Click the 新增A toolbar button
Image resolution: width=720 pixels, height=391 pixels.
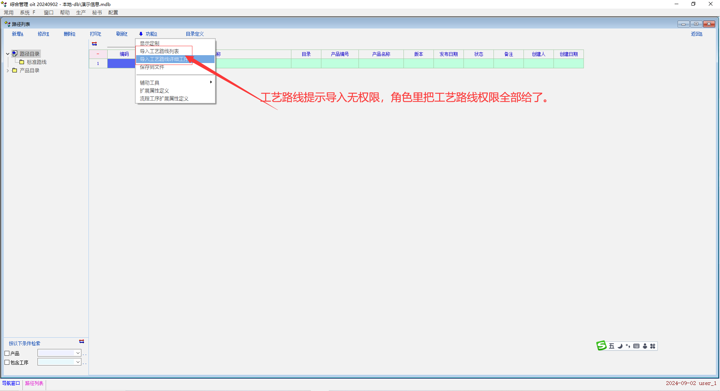pos(18,34)
